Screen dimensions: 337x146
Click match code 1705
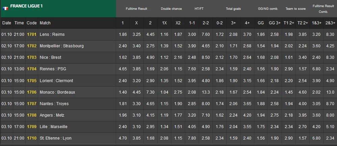[x=32, y=80]
